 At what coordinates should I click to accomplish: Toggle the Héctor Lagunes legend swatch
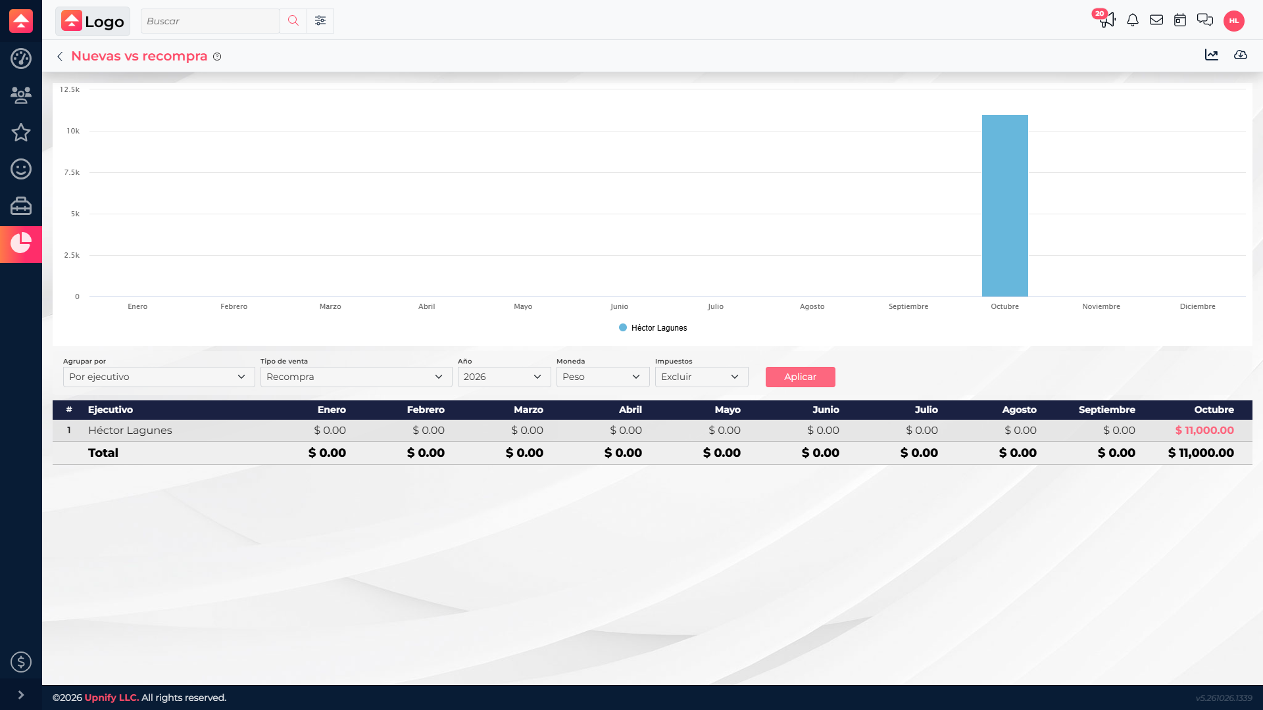click(x=623, y=327)
